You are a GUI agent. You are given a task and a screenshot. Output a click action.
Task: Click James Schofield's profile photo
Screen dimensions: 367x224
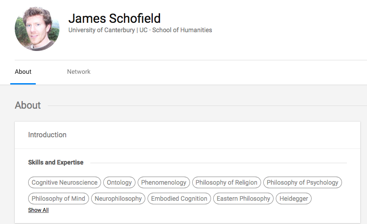click(x=37, y=29)
